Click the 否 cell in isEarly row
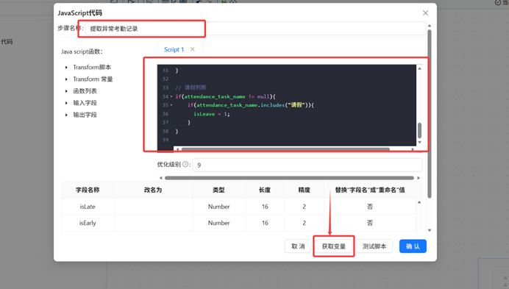509x289 pixels. 370,223
